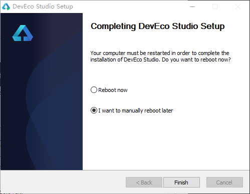250x194 pixels.
Task: Click the word "Studio" in the large heading
Action: coord(185,26)
